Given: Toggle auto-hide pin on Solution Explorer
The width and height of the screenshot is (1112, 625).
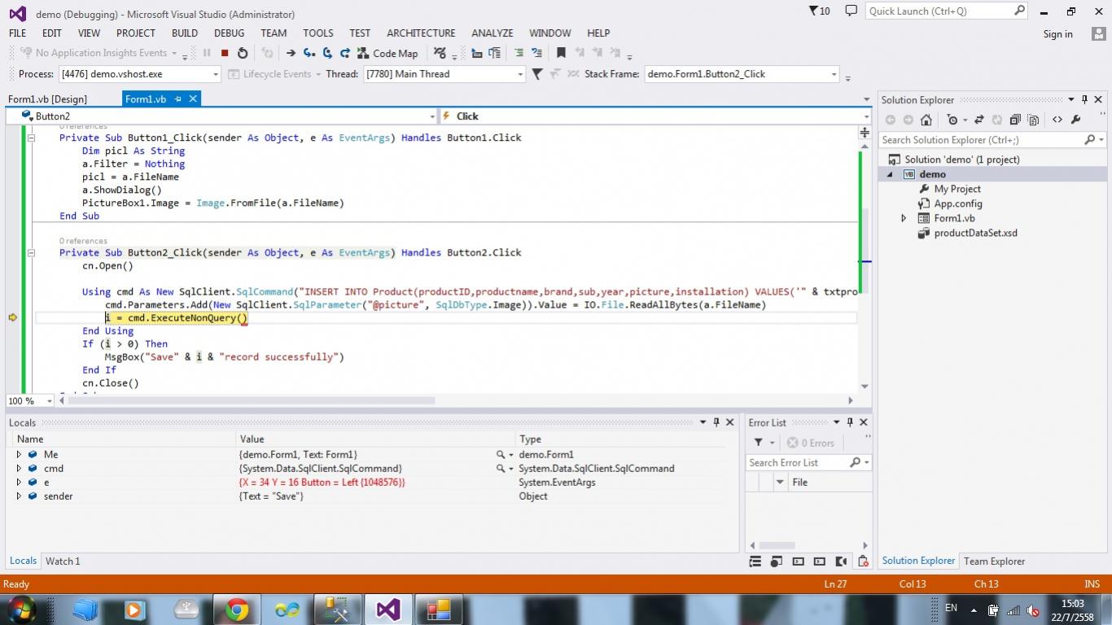Looking at the screenshot, I should pyautogui.click(x=1084, y=99).
